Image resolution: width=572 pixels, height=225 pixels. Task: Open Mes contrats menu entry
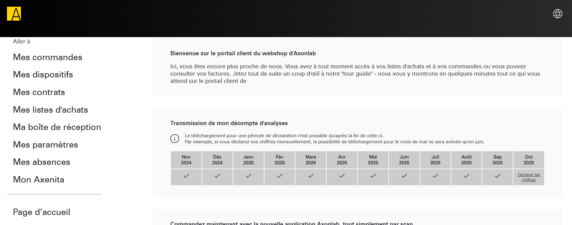pos(39,92)
